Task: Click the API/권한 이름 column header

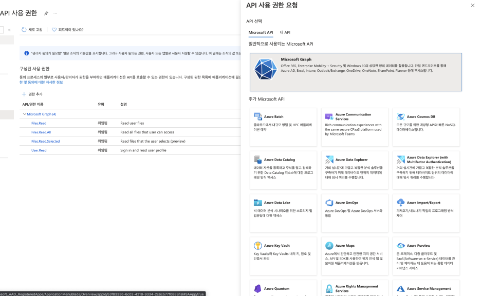Action: coord(33,104)
